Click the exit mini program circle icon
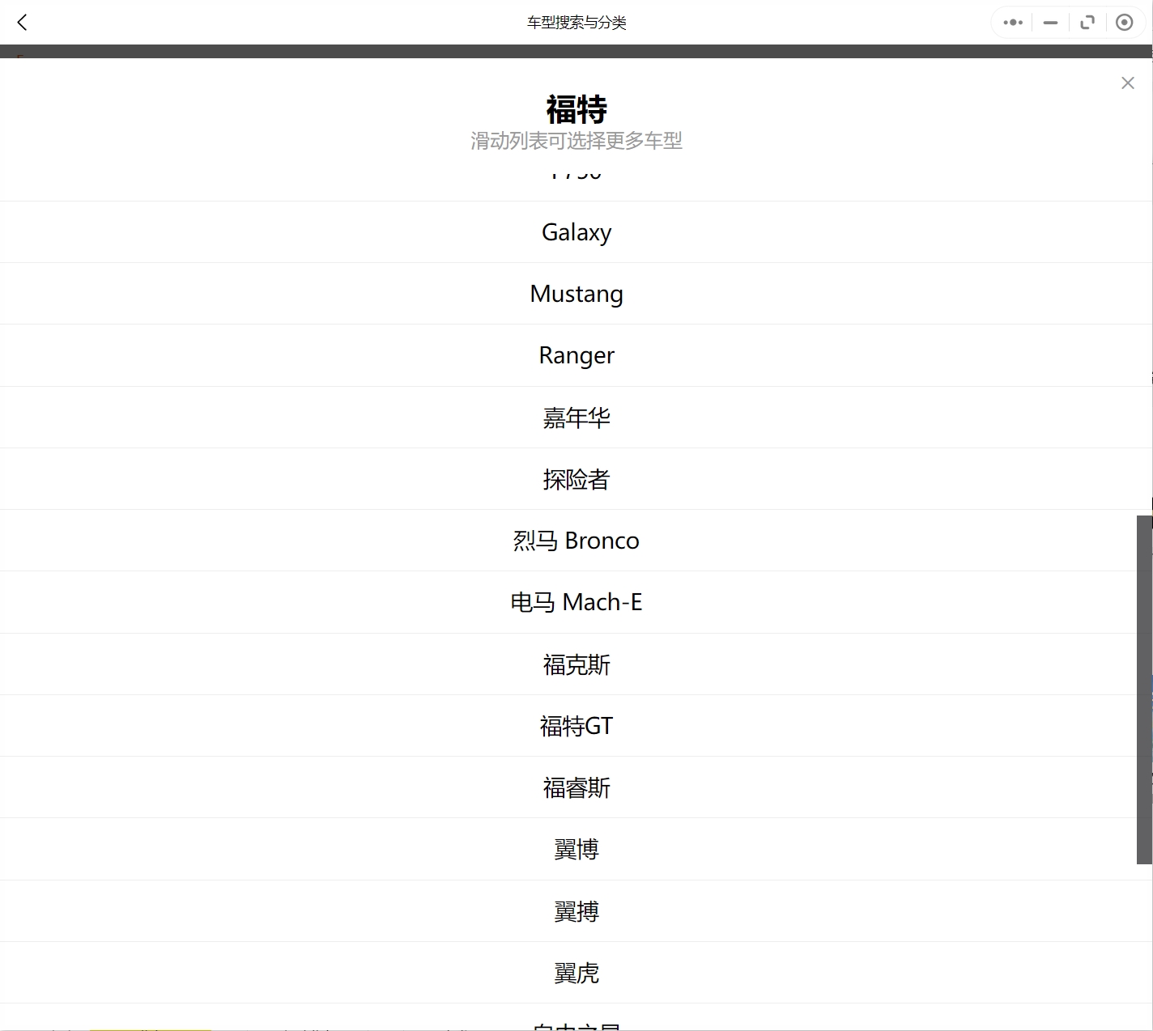The width and height of the screenshot is (1153, 1031). coord(1124,22)
